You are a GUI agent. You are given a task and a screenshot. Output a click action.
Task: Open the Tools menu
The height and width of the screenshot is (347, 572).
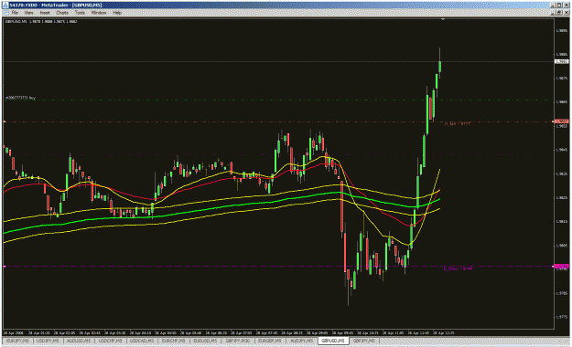(80, 13)
